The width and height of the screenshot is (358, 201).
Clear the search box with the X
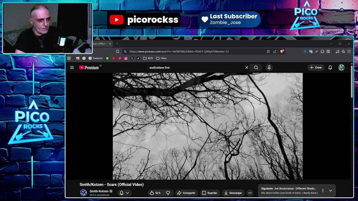[x=247, y=68]
